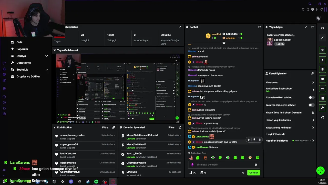Screen dimensions: 328x185
Task: Click the pencil edit icon in right sidebar
Action: [322, 38]
